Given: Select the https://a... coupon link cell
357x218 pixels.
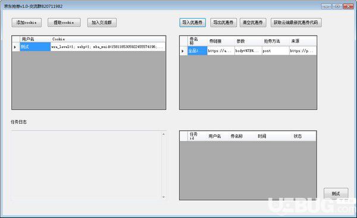Looking at the screenshot, I should [x=221, y=50].
